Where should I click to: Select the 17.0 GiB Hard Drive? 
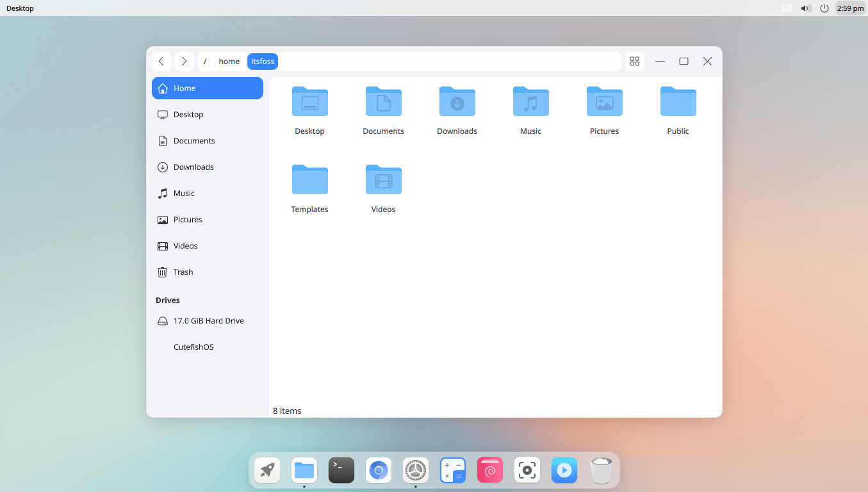[208, 320]
